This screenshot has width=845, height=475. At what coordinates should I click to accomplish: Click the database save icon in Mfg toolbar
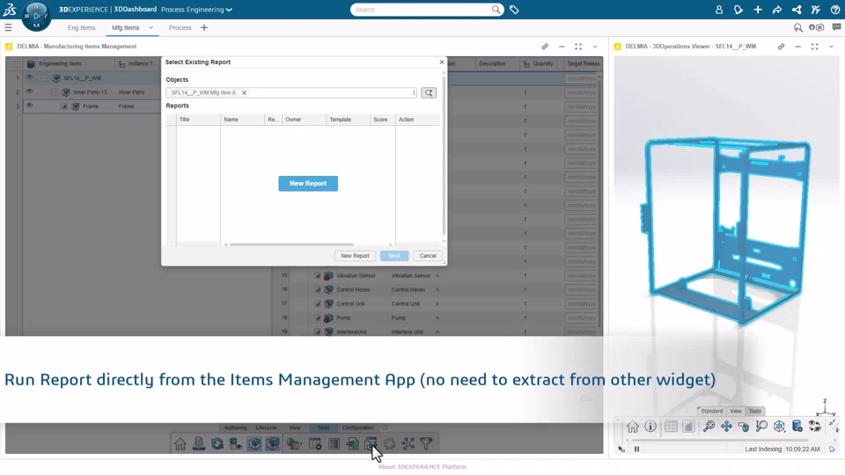point(199,443)
